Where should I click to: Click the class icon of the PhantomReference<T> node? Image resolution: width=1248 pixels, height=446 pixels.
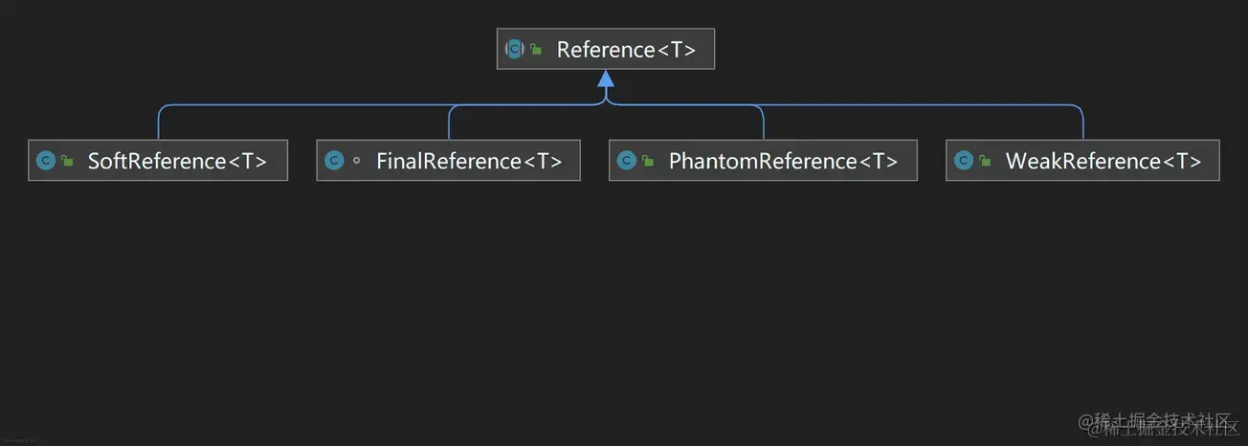coord(626,161)
